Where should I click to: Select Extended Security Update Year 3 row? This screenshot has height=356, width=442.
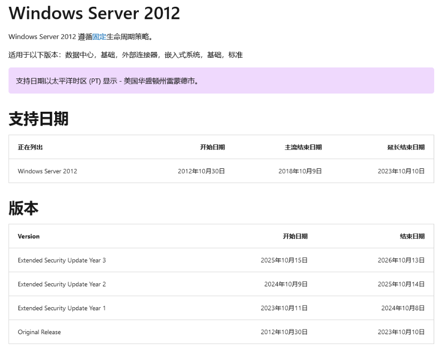[222, 260]
